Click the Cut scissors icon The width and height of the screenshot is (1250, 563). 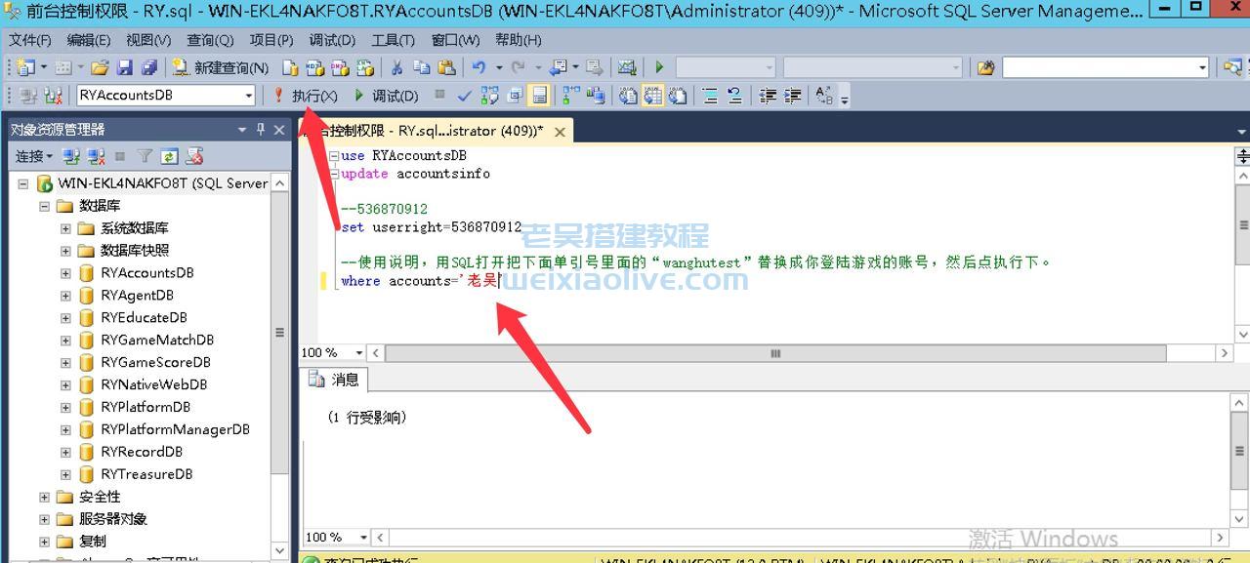click(397, 67)
